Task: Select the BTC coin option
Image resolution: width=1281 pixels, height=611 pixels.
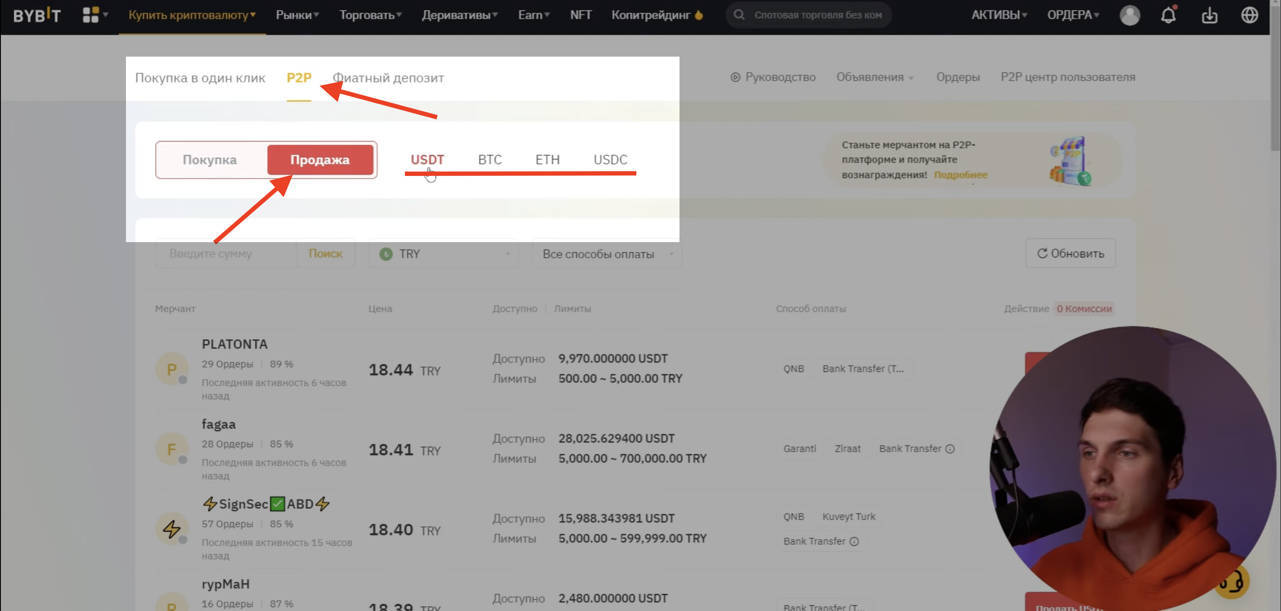Action: (490, 159)
